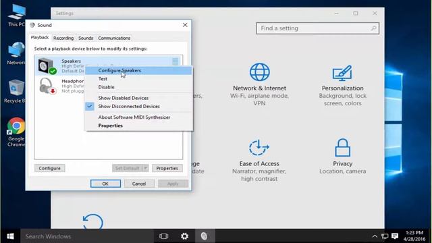
Task: Click the magnifier icon in Find a setting
Action: tap(373, 28)
